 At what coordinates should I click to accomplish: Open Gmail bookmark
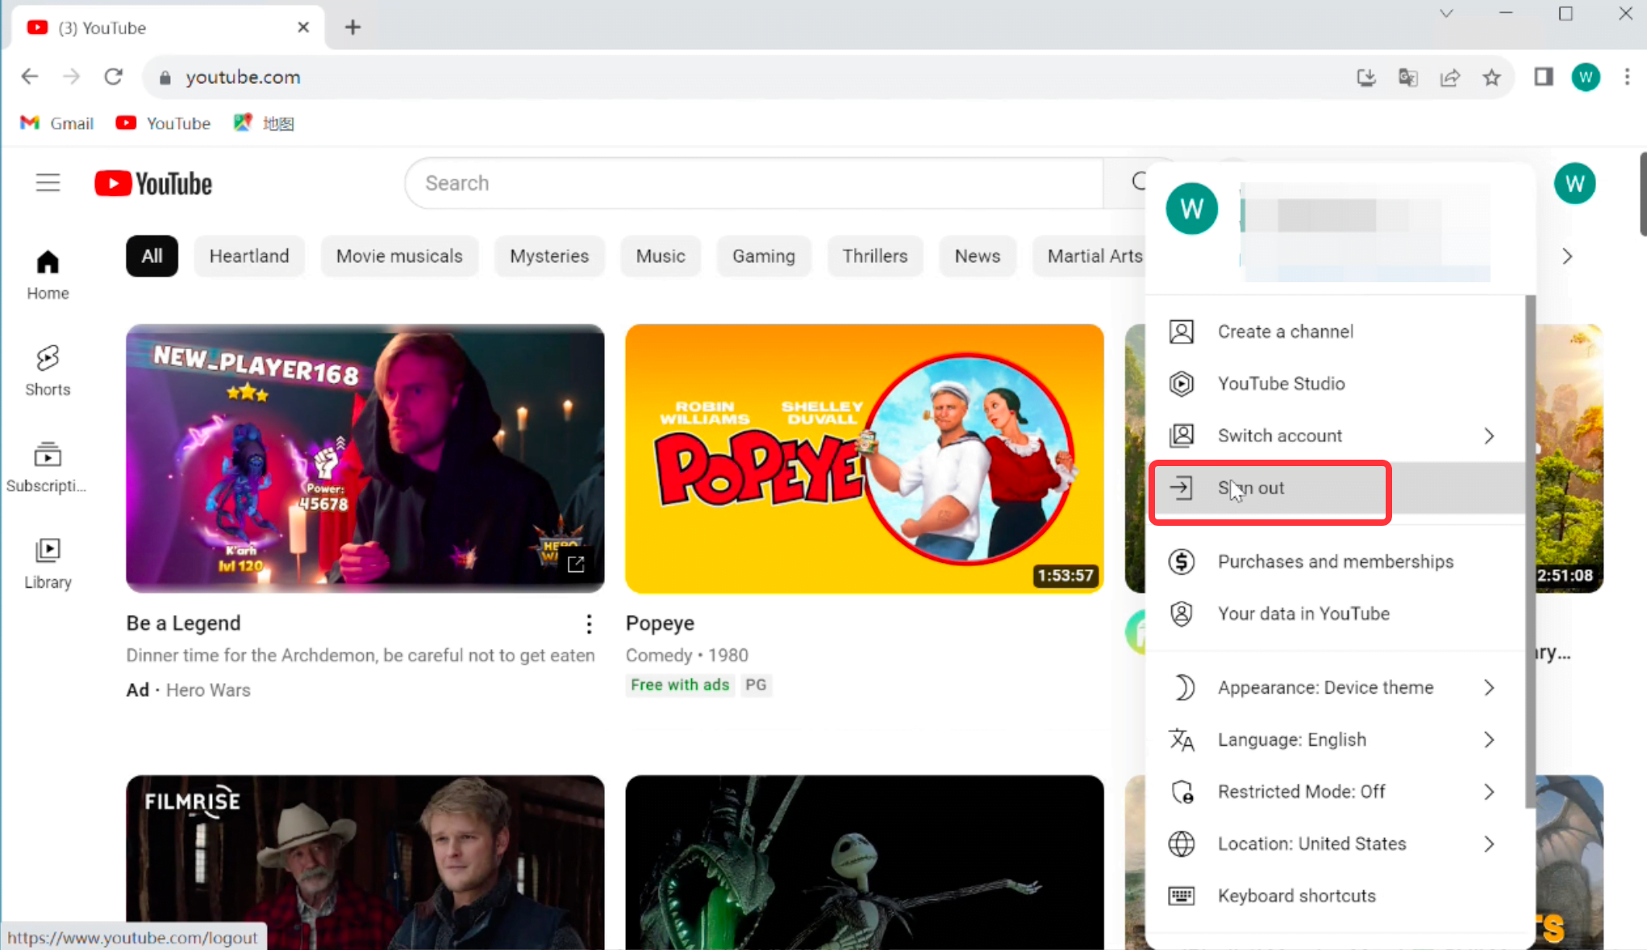(57, 123)
